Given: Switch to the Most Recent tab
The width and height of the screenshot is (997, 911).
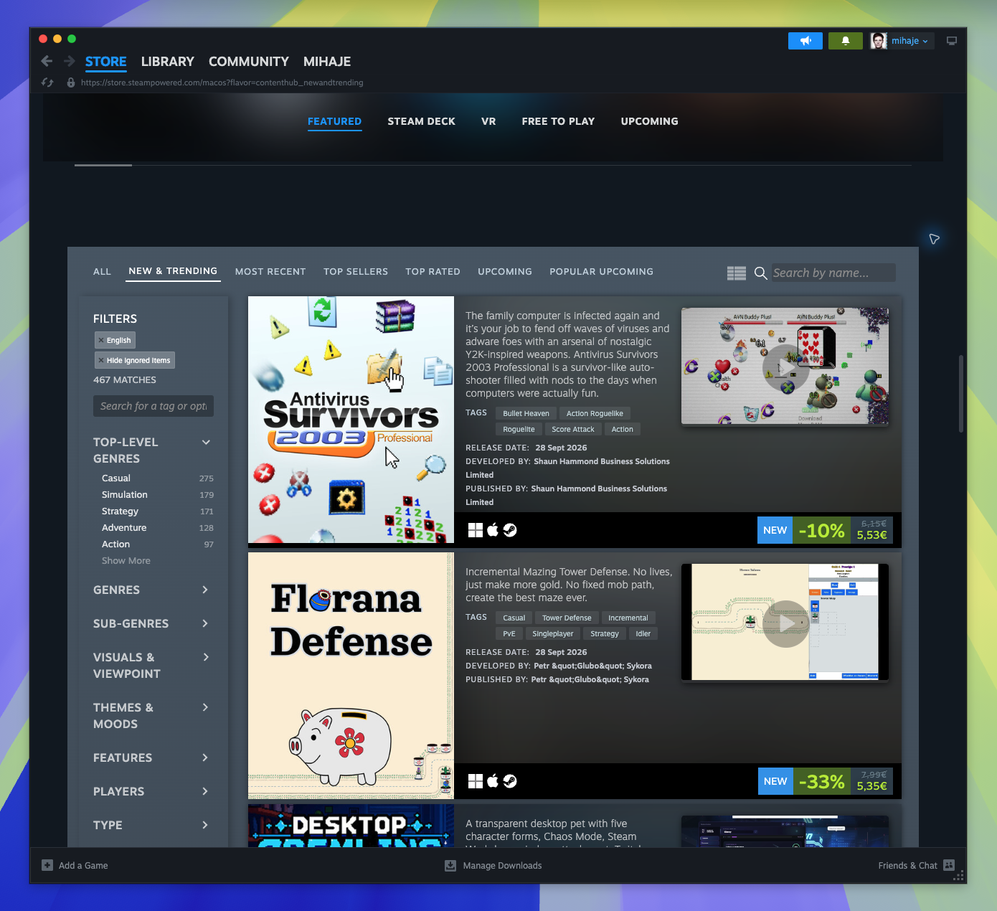Looking at the screenshot, I should pyautogui.click(x=270, y=272).
